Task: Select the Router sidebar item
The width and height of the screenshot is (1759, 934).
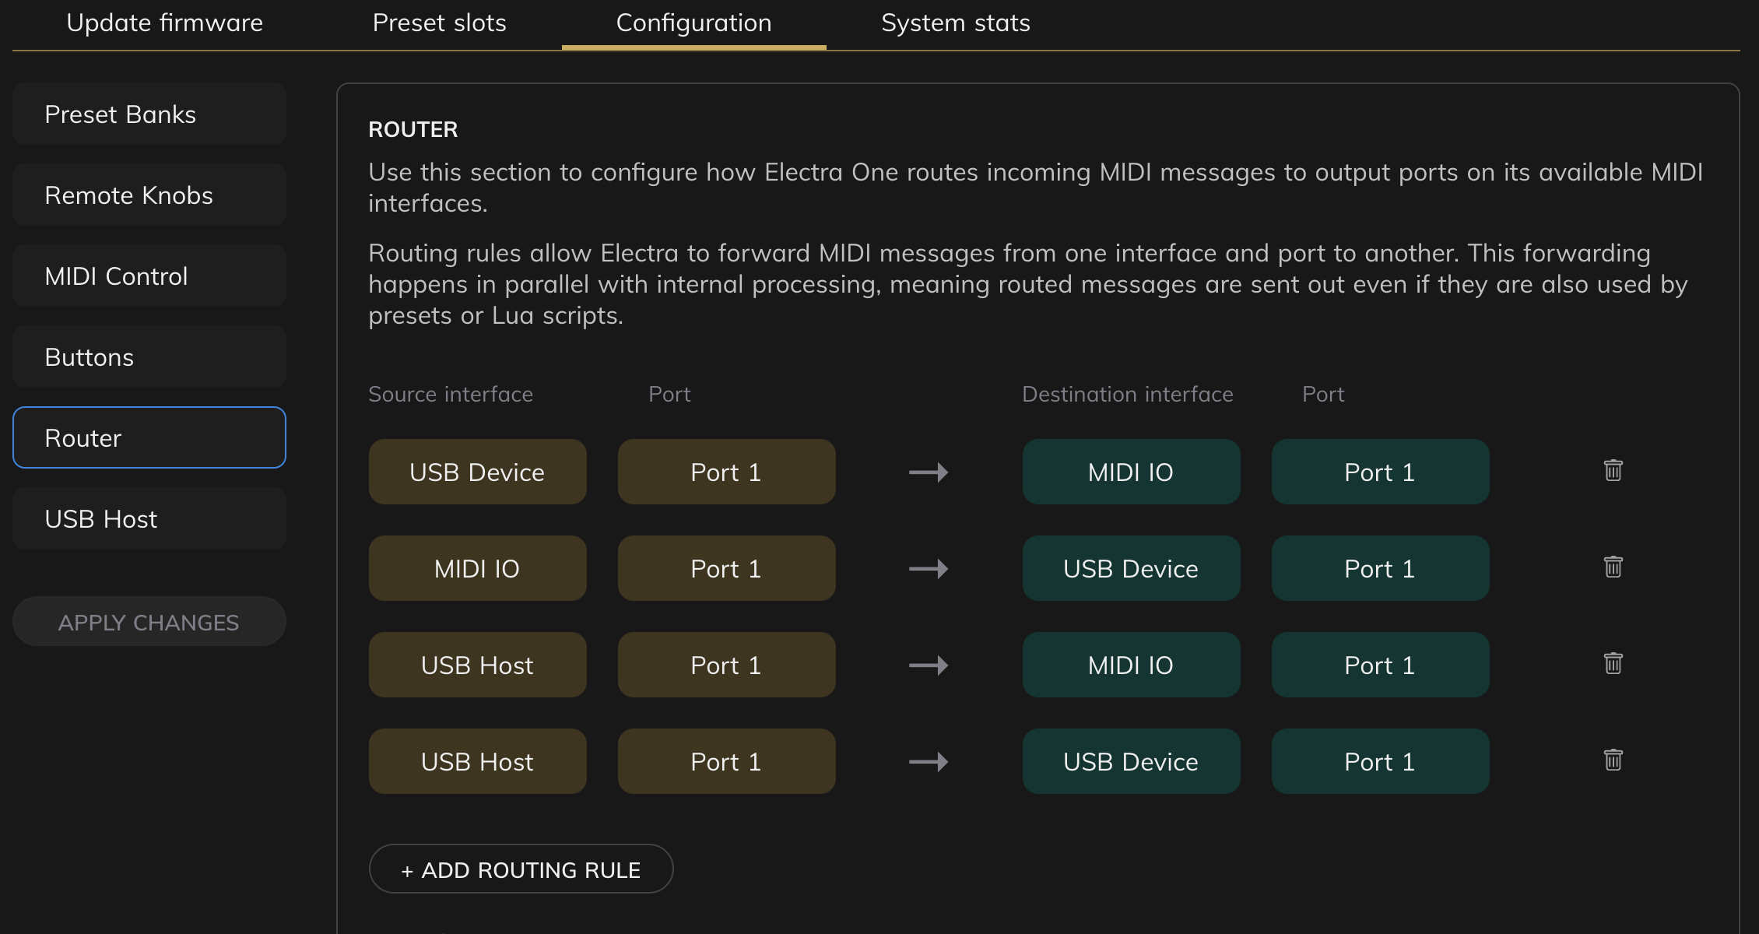Action: coord(149,437)
